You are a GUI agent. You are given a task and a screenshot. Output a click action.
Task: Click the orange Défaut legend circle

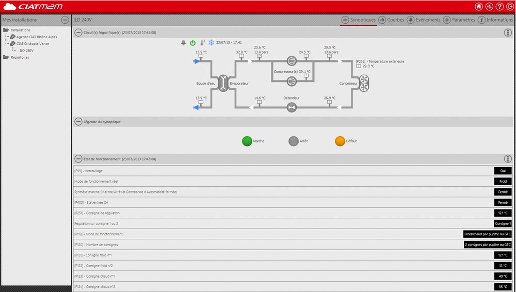pos(340,141)
